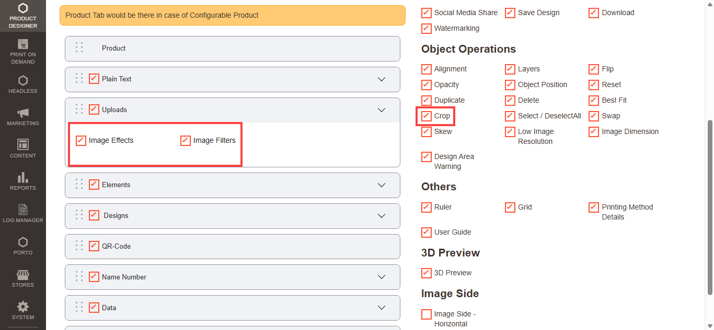Viewport: 714px width, 330px height.
Task: Collapse the Uploads section chevron
Action: point(382,110)
